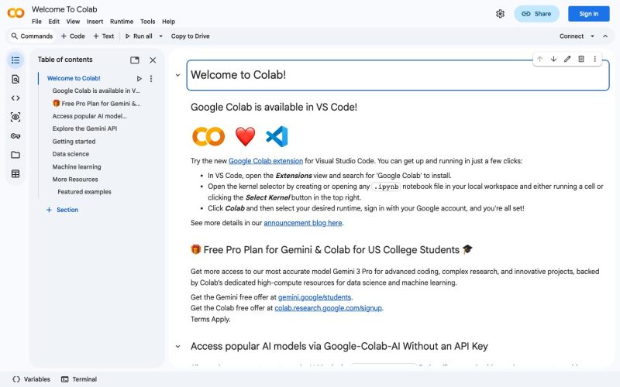This screenshot has width=620, height=387.
Task: Open colab.research.google.com/signup link
Action: click(x=328, y=308)
